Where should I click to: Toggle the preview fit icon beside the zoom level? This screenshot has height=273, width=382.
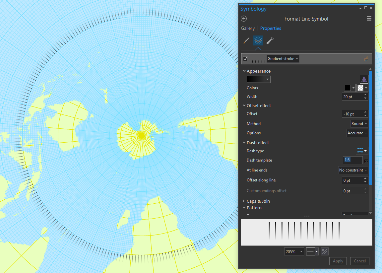pyautogui.click(x=325, y=251)
